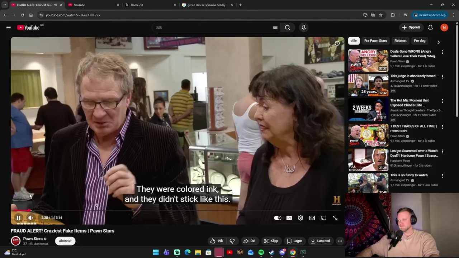Screen dimensions: 459x258
Task: Open options for 7 BEST TRADES video
Action: pos(442,127)
